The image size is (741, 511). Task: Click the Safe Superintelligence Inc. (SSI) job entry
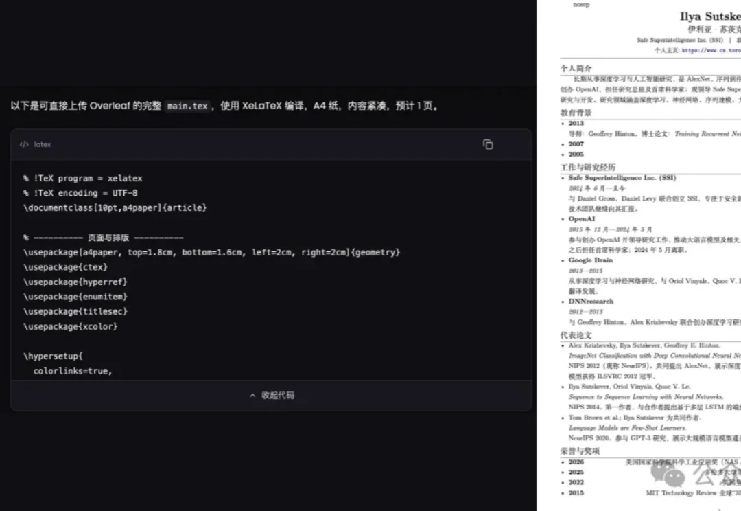[622, 178]
